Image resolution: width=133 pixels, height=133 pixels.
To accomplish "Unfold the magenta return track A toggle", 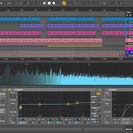I will click(127, 49).
